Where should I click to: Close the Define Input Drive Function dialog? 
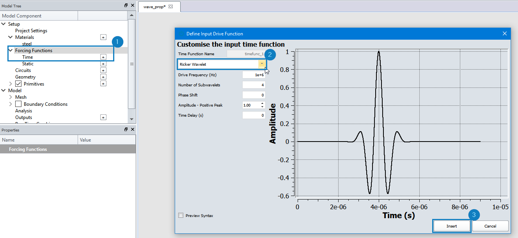(504, 34)
